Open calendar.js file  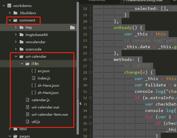41,100
